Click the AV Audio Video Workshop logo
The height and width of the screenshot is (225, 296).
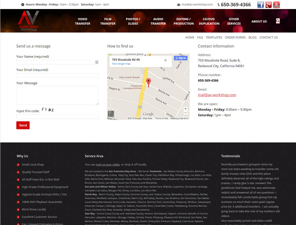(29, 21)
